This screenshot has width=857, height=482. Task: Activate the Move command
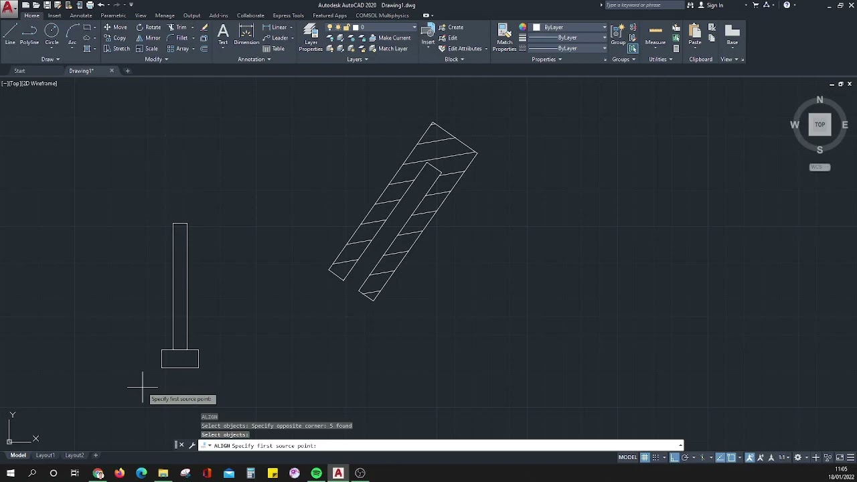(115, 27)
